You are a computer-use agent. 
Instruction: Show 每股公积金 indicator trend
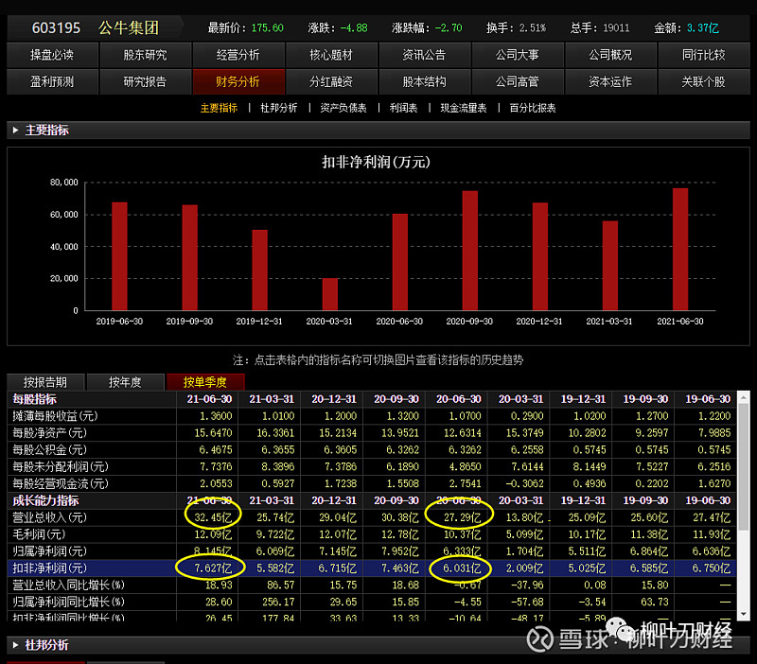[x=50, y=449]
